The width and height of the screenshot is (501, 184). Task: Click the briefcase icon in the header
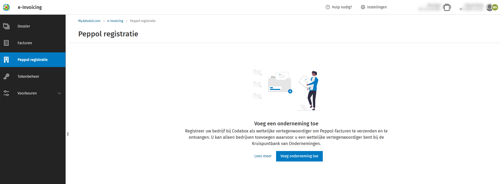(x=447, y=7)
